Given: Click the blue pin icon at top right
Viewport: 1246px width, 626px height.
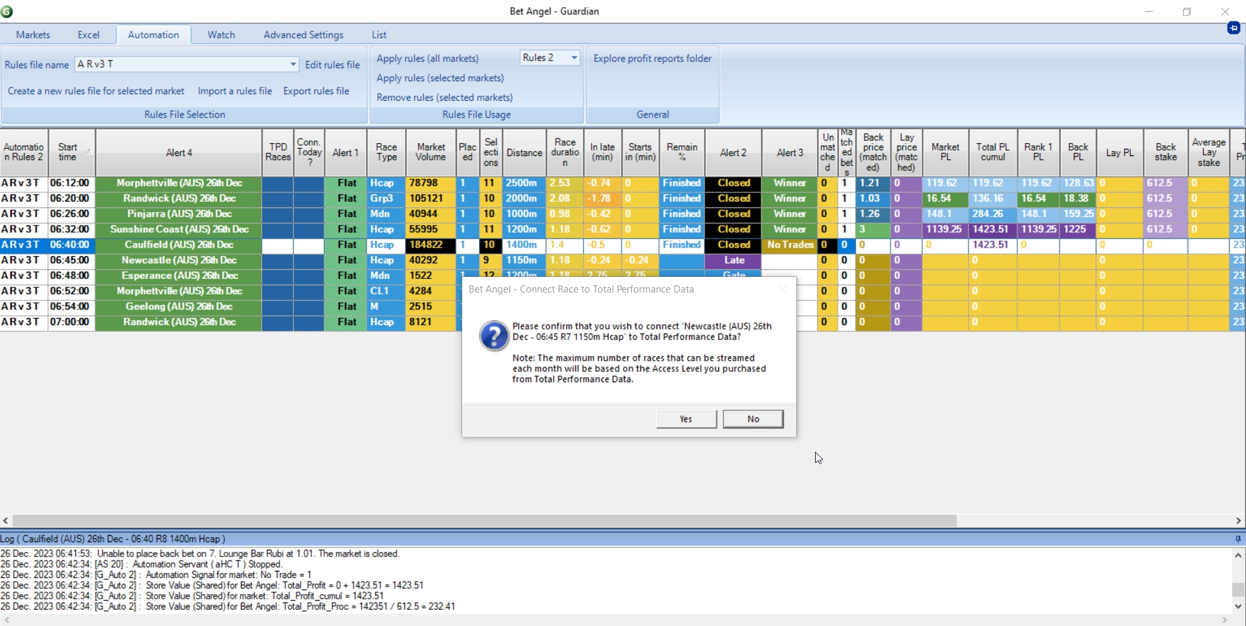Looking at the screenshot, I should tap(1233, 28).
